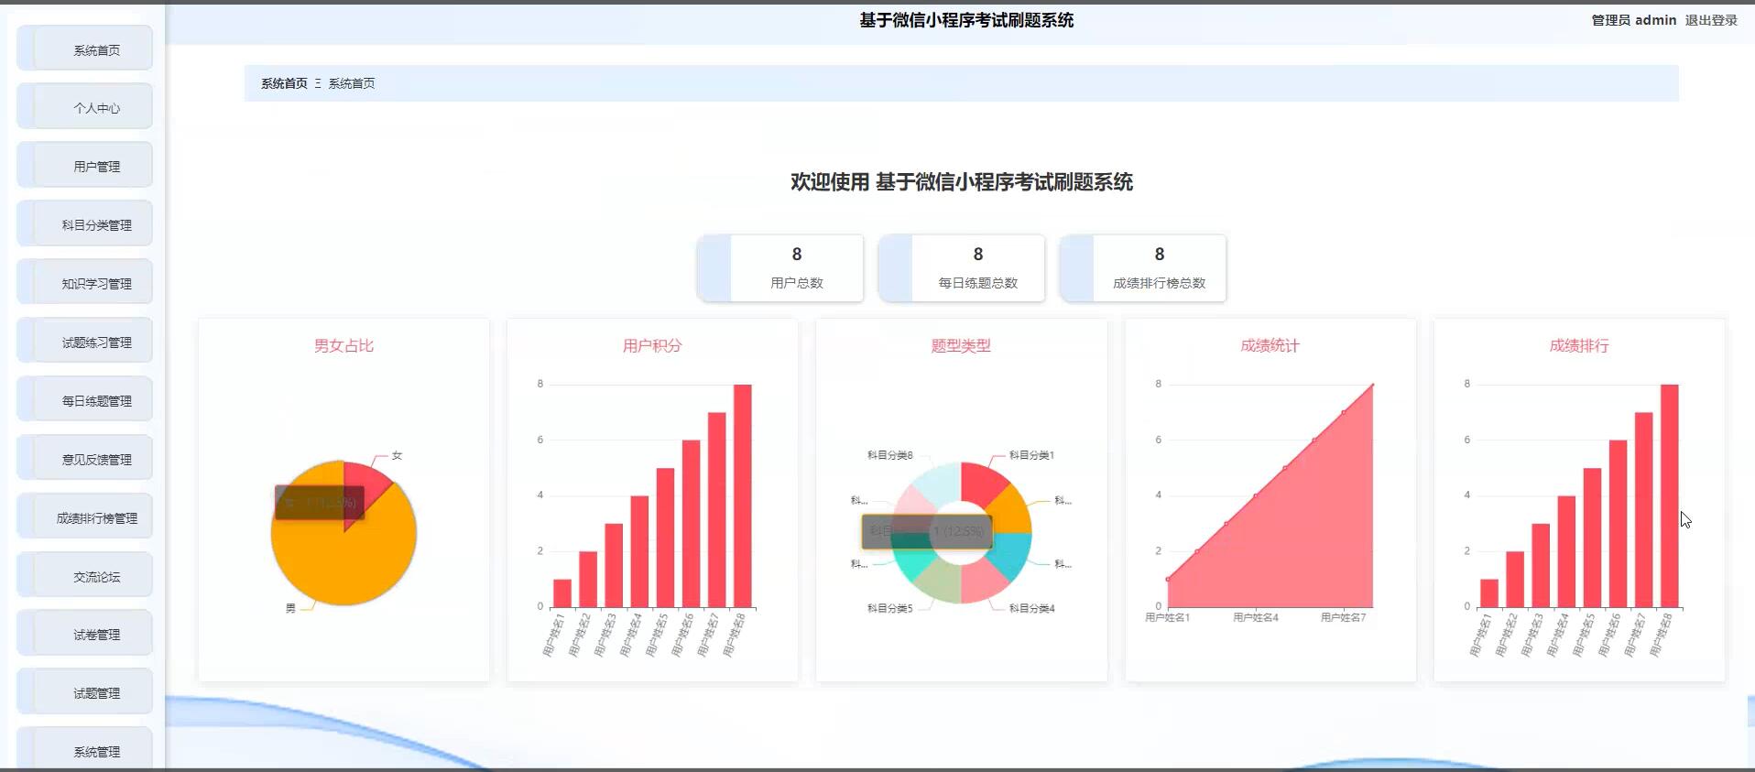Image resolution: width=1755 pixels, height=772 pixels.
Task: Click the 男女占比 chart title
Action: pos(343,345)
